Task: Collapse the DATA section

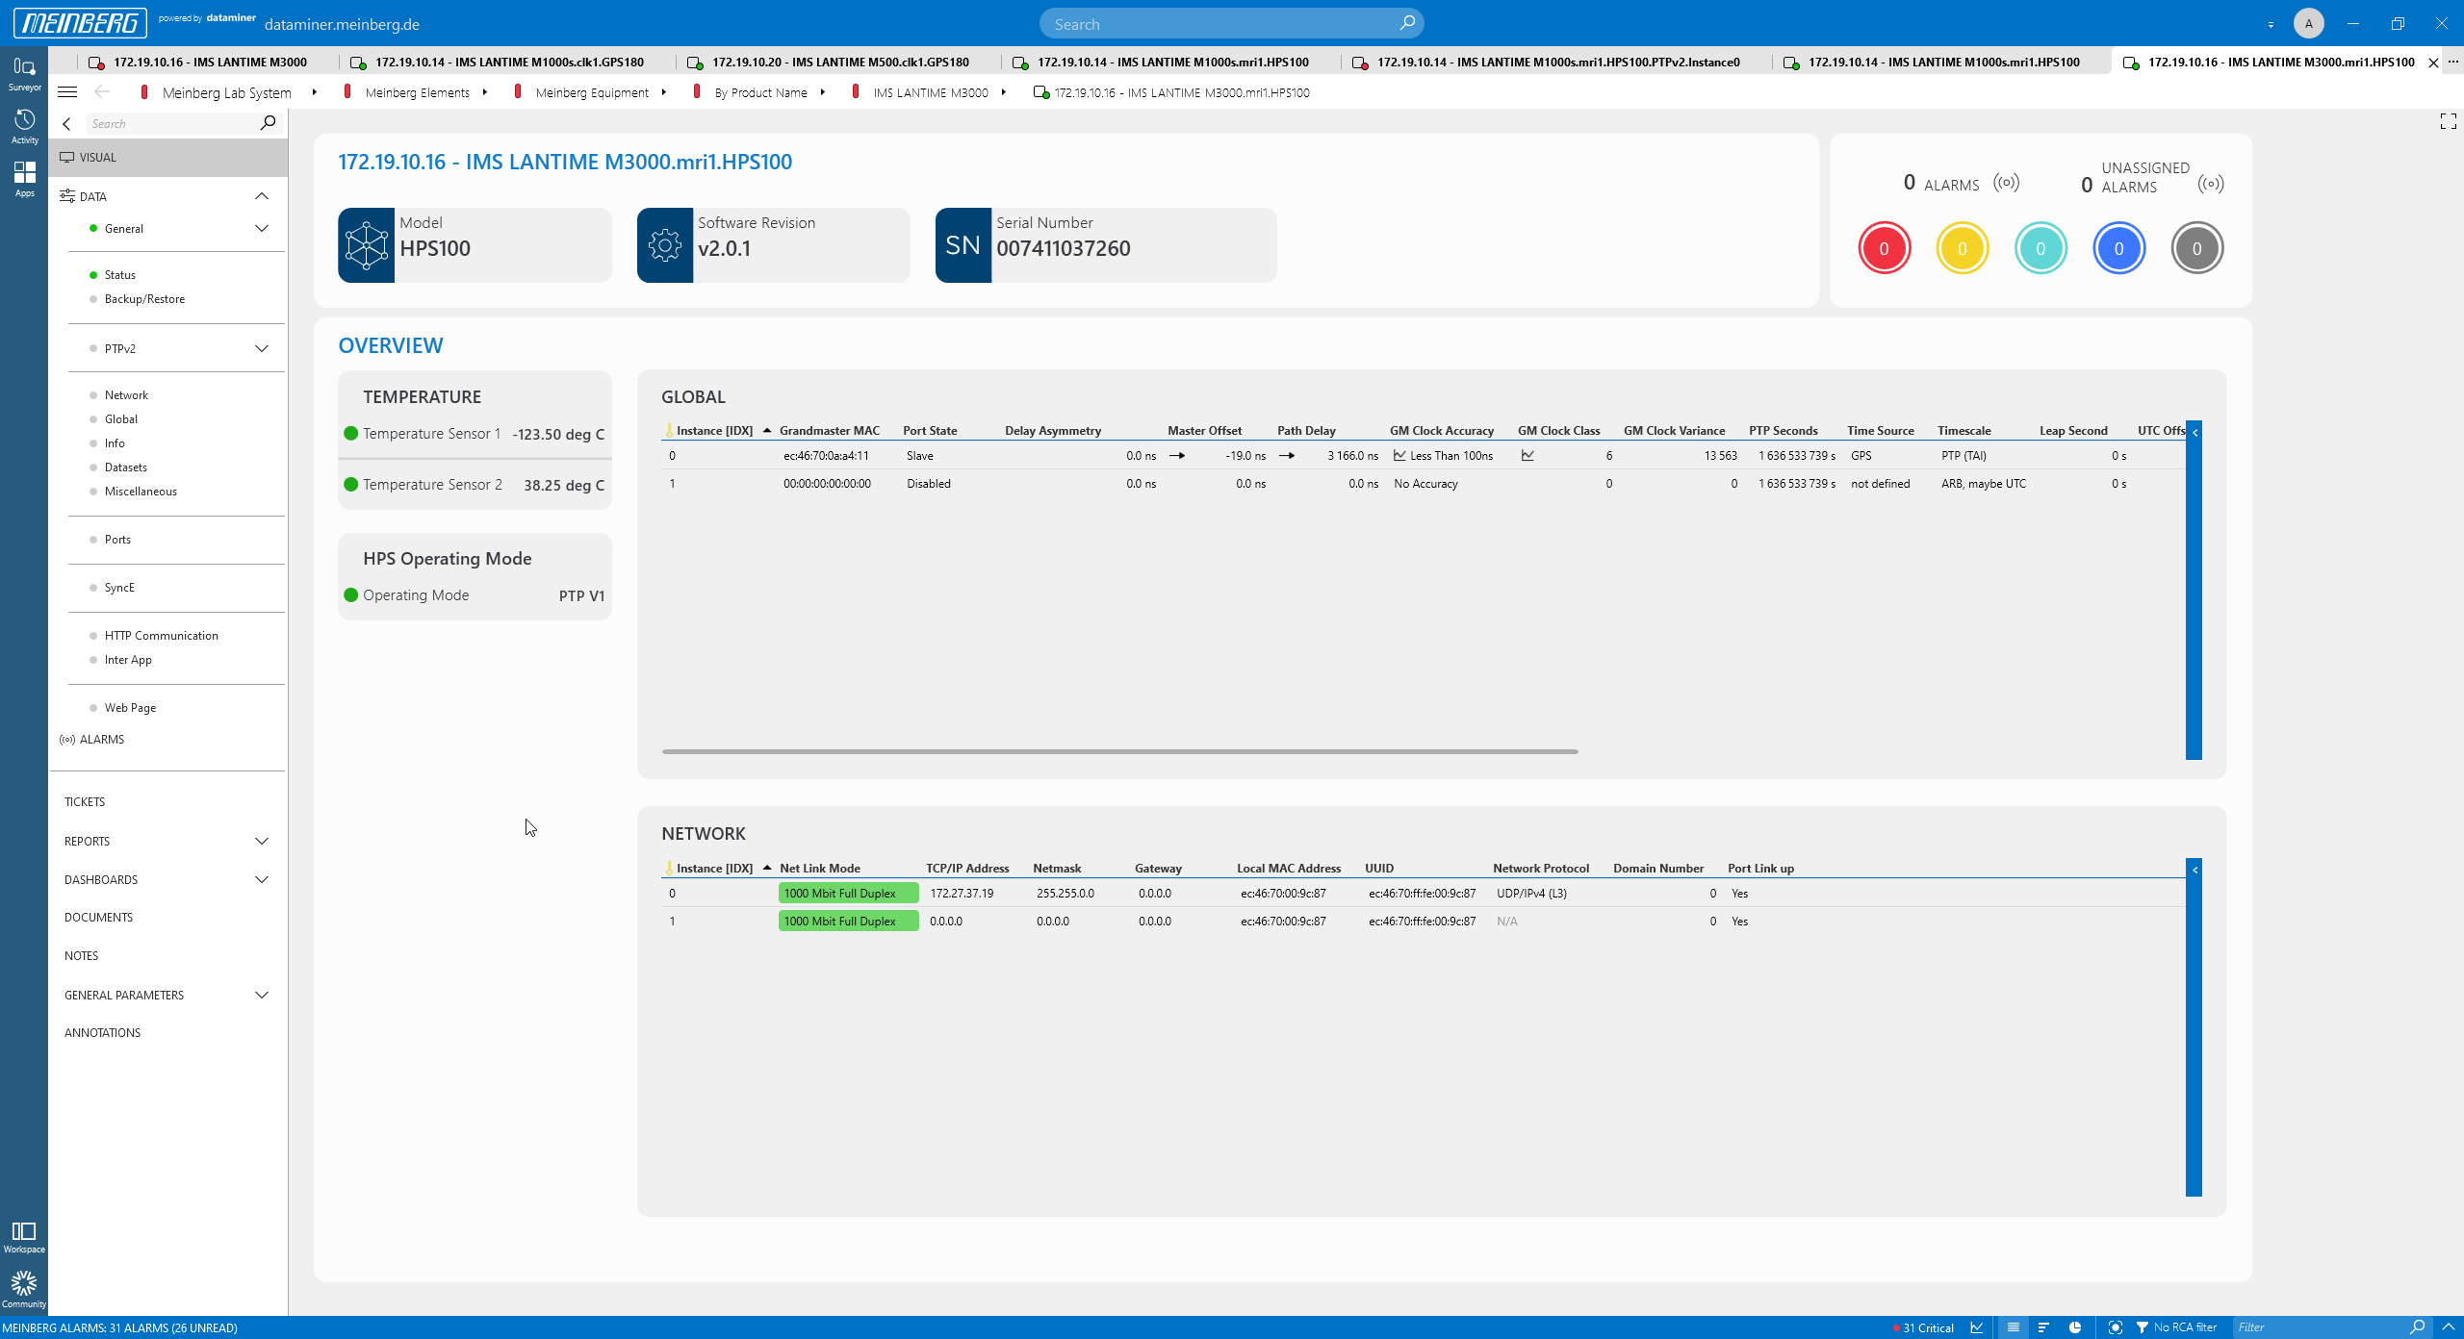Action: click(262, 196)
